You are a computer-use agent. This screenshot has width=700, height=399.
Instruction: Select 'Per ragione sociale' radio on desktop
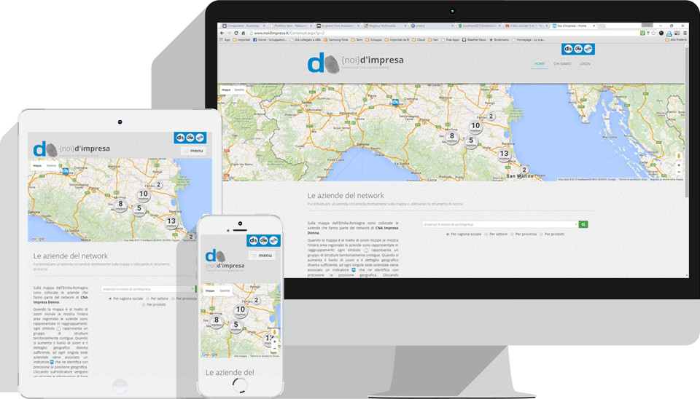tap(448, 234)
